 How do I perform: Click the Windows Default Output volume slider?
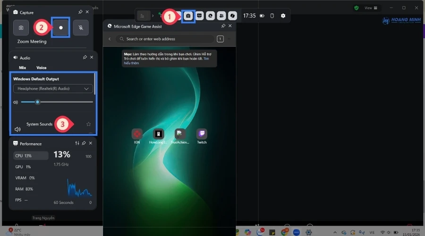pyautogui.click(x=56, y=102)
